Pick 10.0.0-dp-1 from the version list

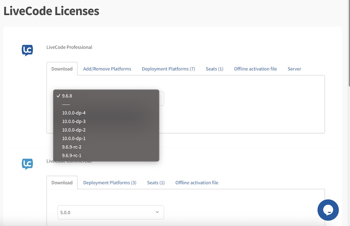pyautogui.click(x=74, y=138)
